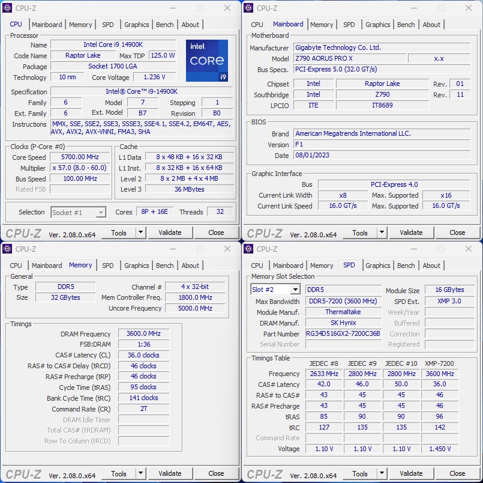Screen dimensions: 483x483
Task: Click the Bus Specs. PCI-Express 5.0 field
Action: click(x=382, y=69)
